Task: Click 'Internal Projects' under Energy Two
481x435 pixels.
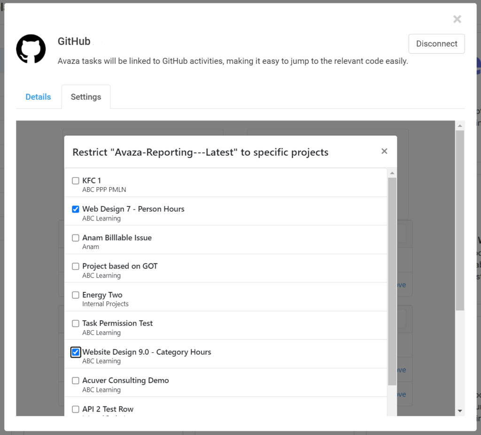Action: [x=105, y=304]
